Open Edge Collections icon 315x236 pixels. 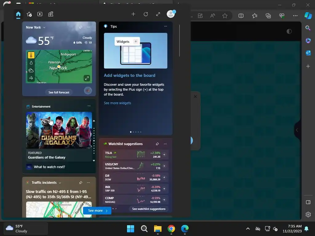point(268,16)
